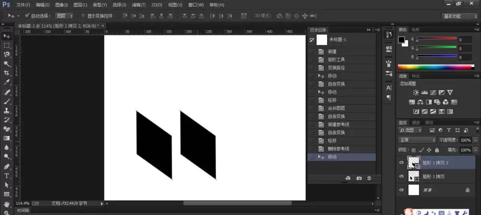Select the Clone Stamp tool

tap(6, 111)
